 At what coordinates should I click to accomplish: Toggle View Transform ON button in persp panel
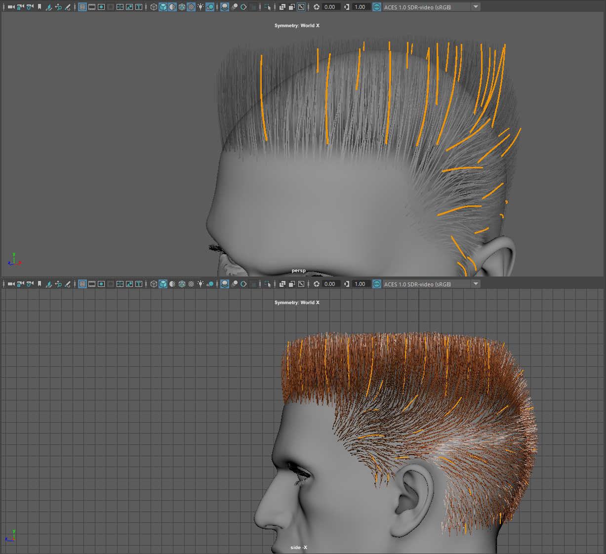click(377, 7)
